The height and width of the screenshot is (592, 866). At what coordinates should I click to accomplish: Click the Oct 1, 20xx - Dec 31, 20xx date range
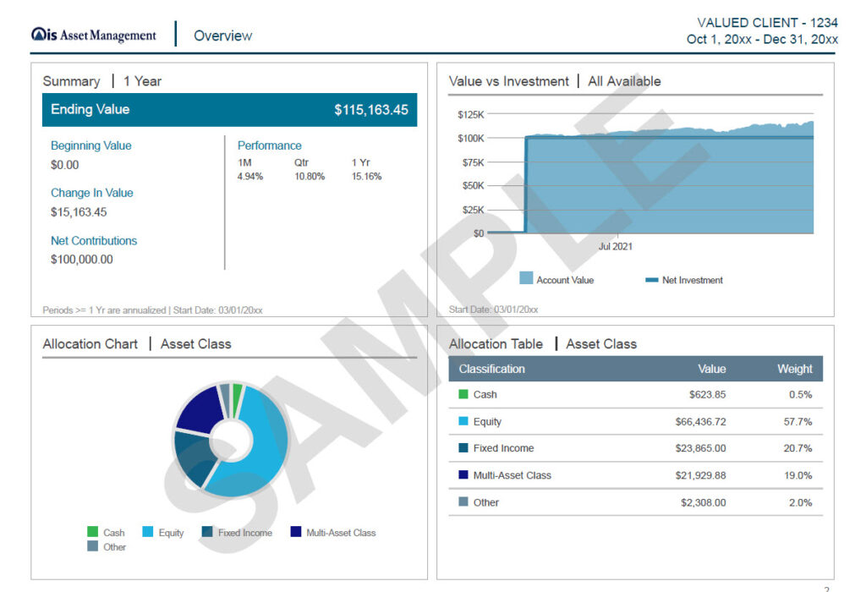point(762,39)
